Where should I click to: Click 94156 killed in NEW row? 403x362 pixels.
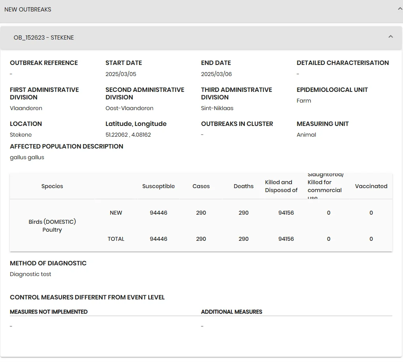286,213
